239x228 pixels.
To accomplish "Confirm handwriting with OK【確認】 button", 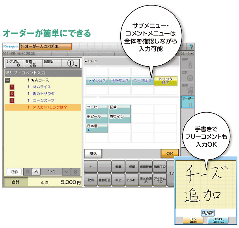I will (193, 221).
